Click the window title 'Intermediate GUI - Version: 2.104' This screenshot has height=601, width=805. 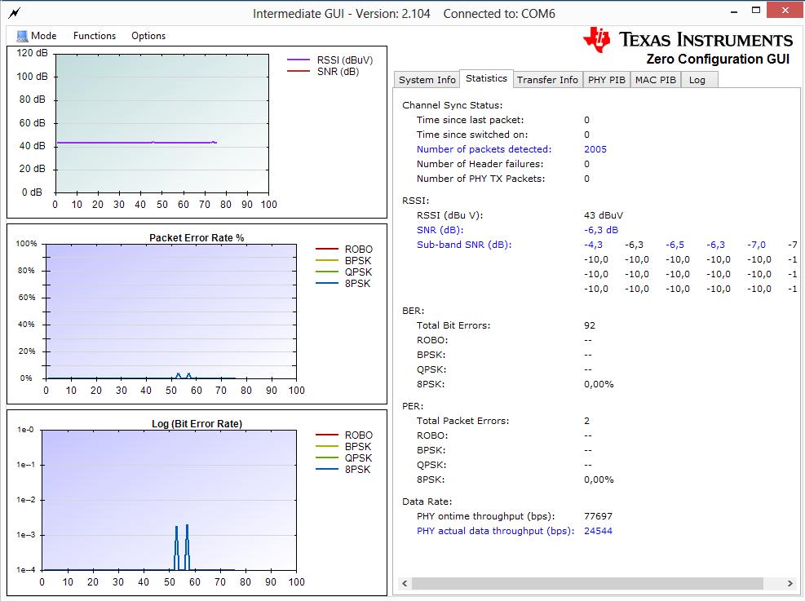click(x=342, y=14)
